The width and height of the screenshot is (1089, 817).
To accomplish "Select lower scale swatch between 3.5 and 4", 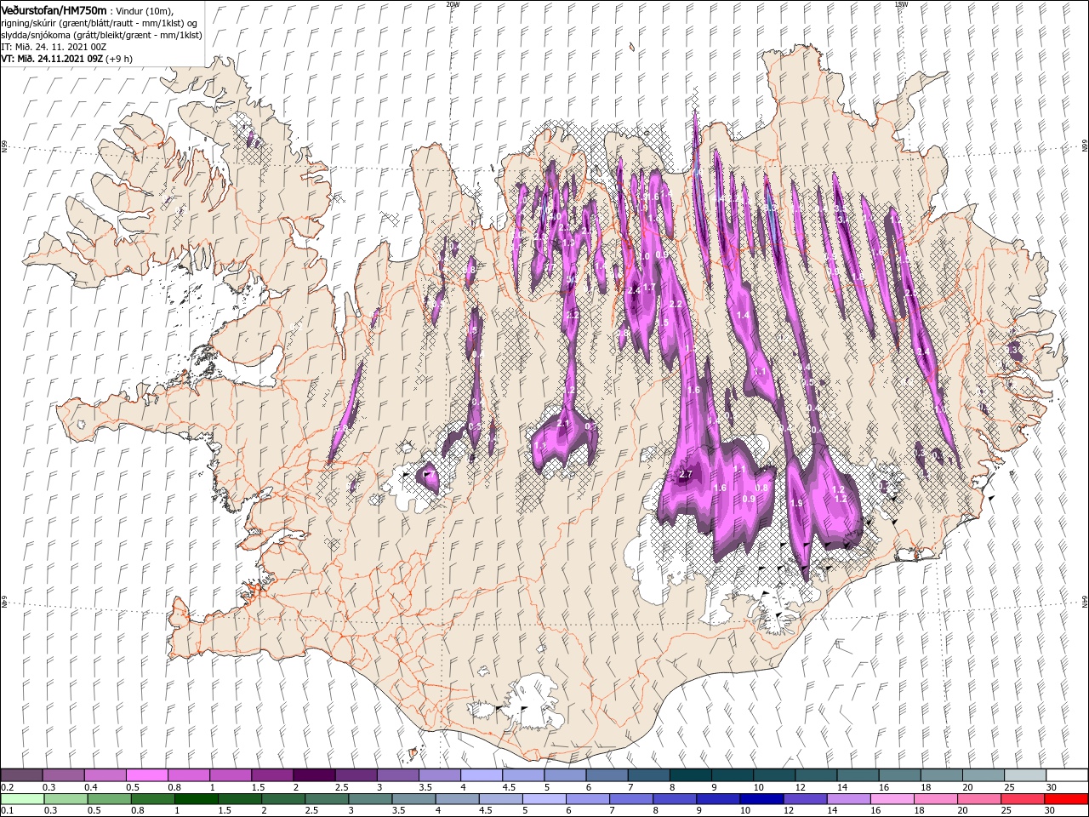I will (x=413, y=798).
